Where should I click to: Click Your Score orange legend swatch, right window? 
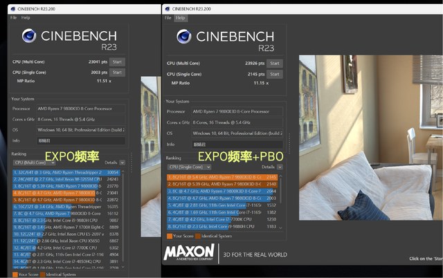pyautogui.click(x=170, y=237)
